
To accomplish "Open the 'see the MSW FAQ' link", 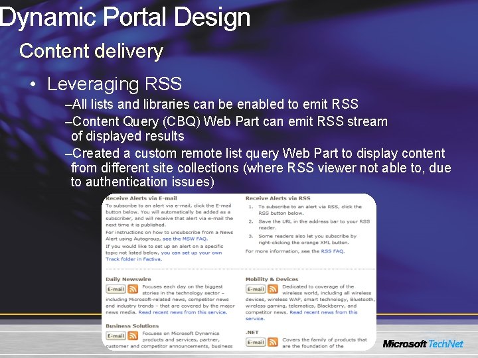I will (185, 239).
